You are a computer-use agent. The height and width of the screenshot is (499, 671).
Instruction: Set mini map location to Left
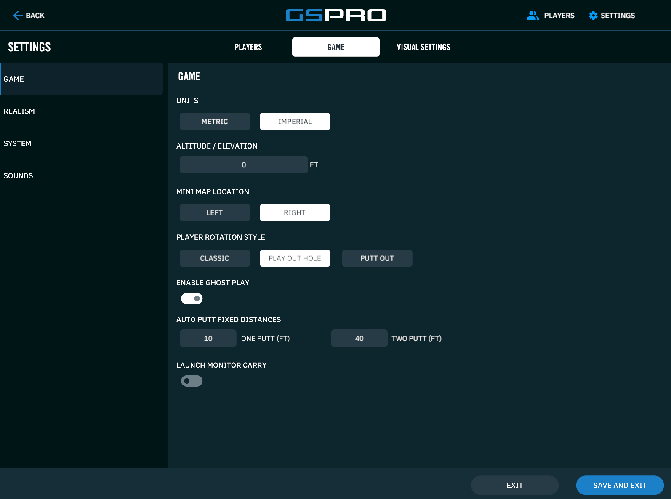(215, 213)
